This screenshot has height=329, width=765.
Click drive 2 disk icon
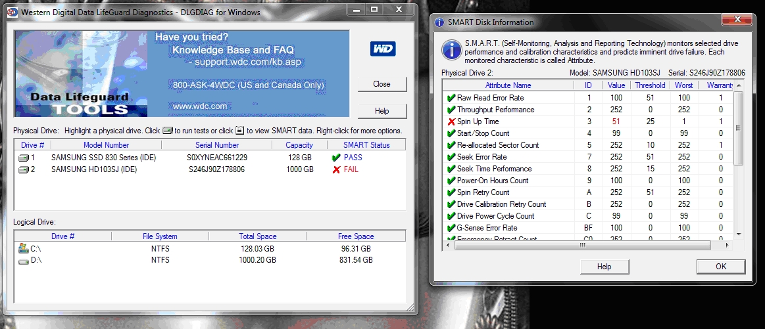(24, 169)
